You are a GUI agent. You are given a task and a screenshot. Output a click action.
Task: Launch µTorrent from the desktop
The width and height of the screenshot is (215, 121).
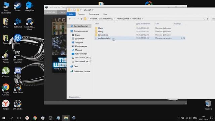(x=6, y=72)
